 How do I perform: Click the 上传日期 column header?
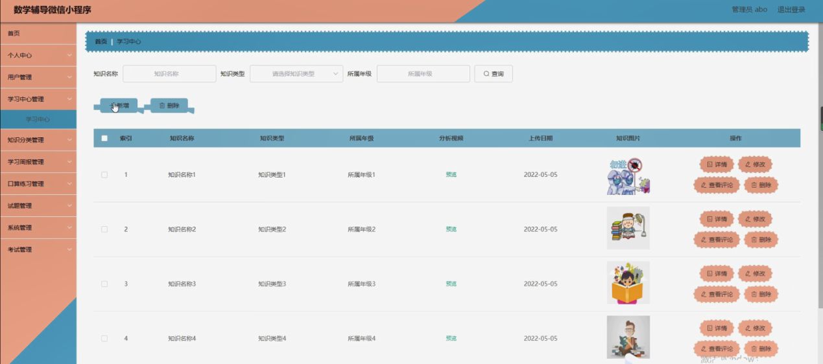click(x=540, y=138)
